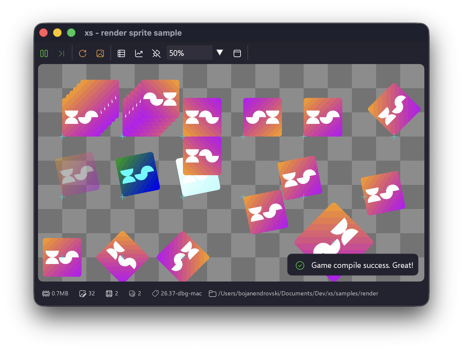Open the zoom level dropdown arrow
This screenshot has width=463, height=351.
[220, 53]
